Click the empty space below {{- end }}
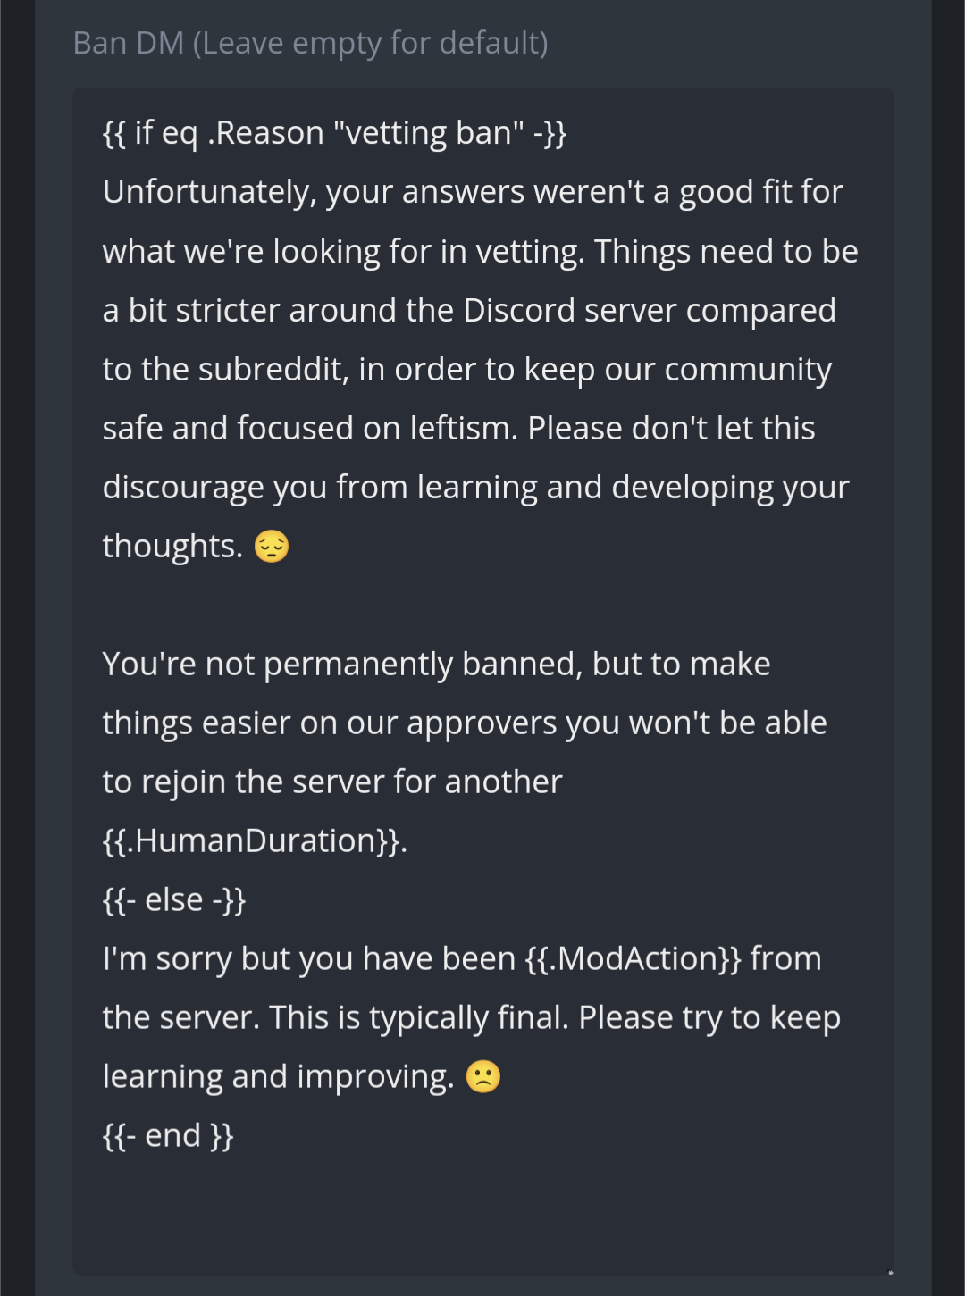The width and height of the screenshot is (965, 1296). pyautogui.click(x=482, y=1206)
